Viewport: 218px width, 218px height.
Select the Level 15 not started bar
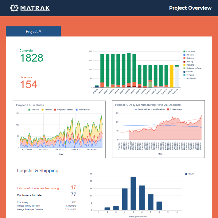click(177, 76)
